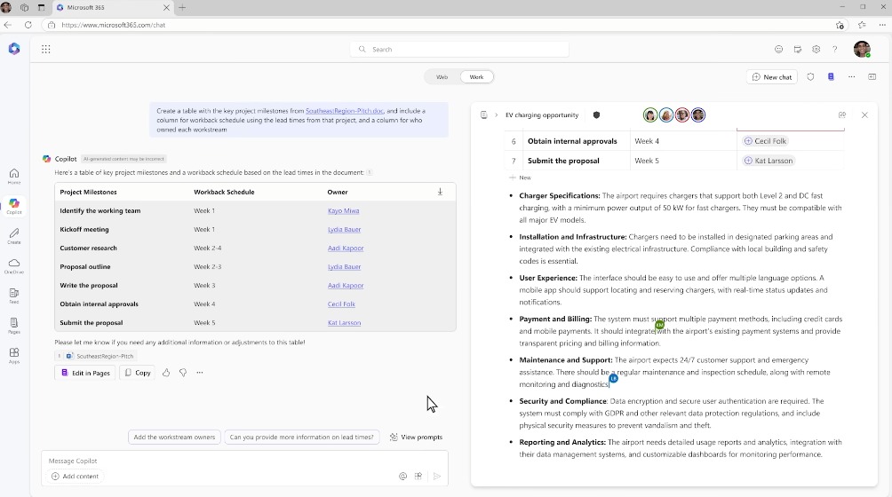
Task: Download the table using the arrow icon
Action: pyautogui.click(x=440, y=192)
